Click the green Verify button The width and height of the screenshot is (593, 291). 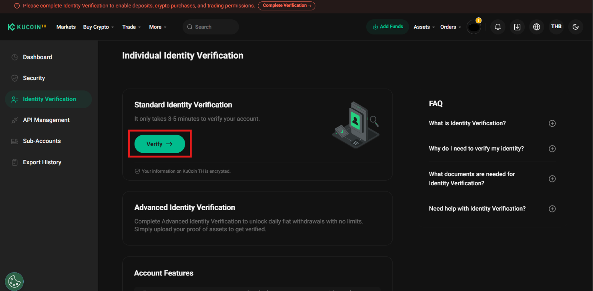[x=159, y=144]
